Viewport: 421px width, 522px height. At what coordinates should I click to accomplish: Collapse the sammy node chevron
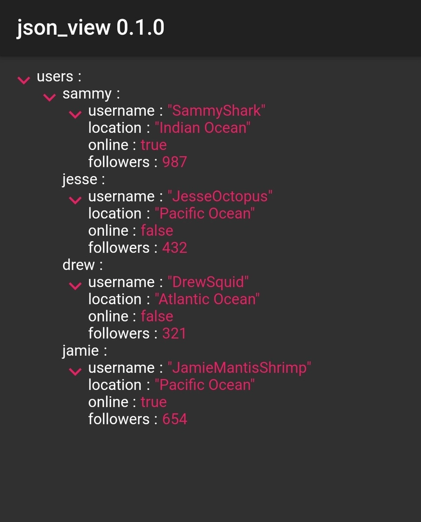click(49, 97)
